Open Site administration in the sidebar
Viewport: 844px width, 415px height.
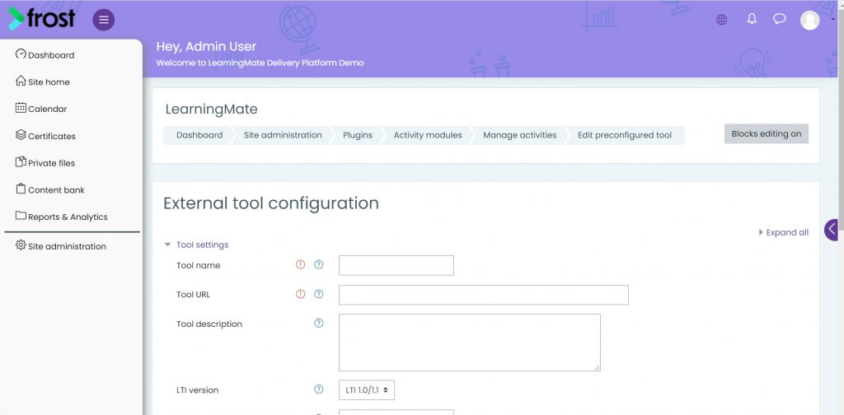[67, 247]
